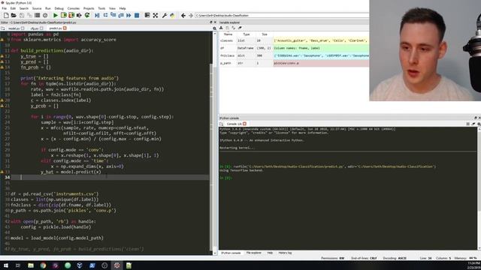Continue debugger execution
481x270 pixels.
tap(129, 15)
